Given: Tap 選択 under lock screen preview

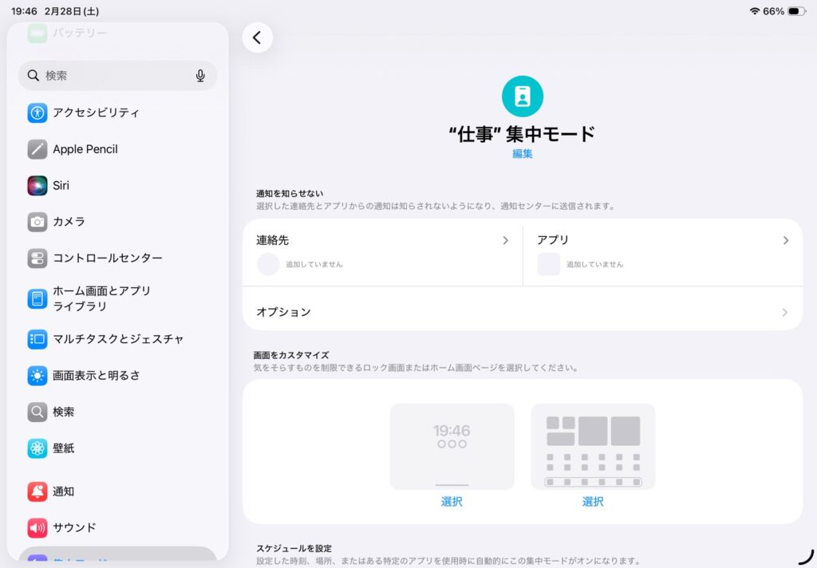Looking at the screenshot, I should tap(452, 502).
